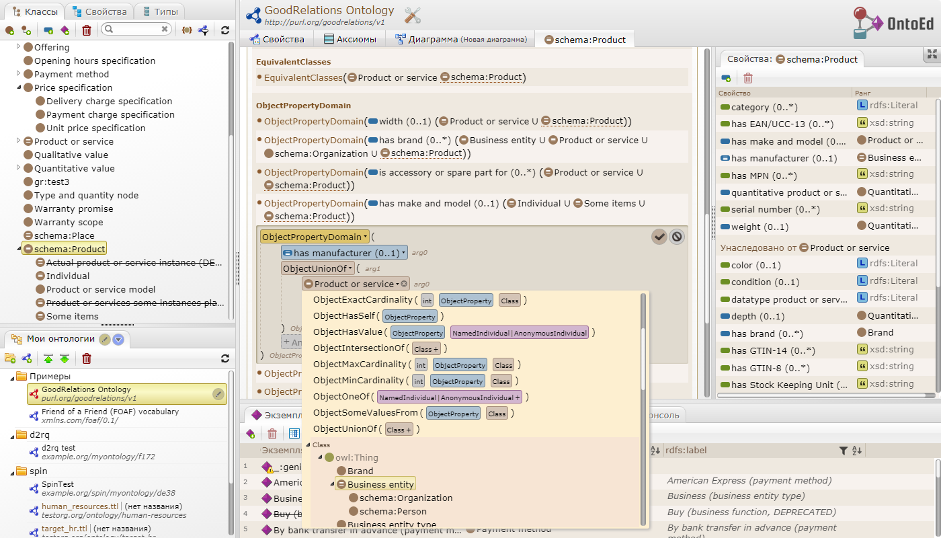Open dropdown arrow on Мои онтологии tab
Viewport: 941px width, 538px height.
pyautogui.click(x=118, y=339)
